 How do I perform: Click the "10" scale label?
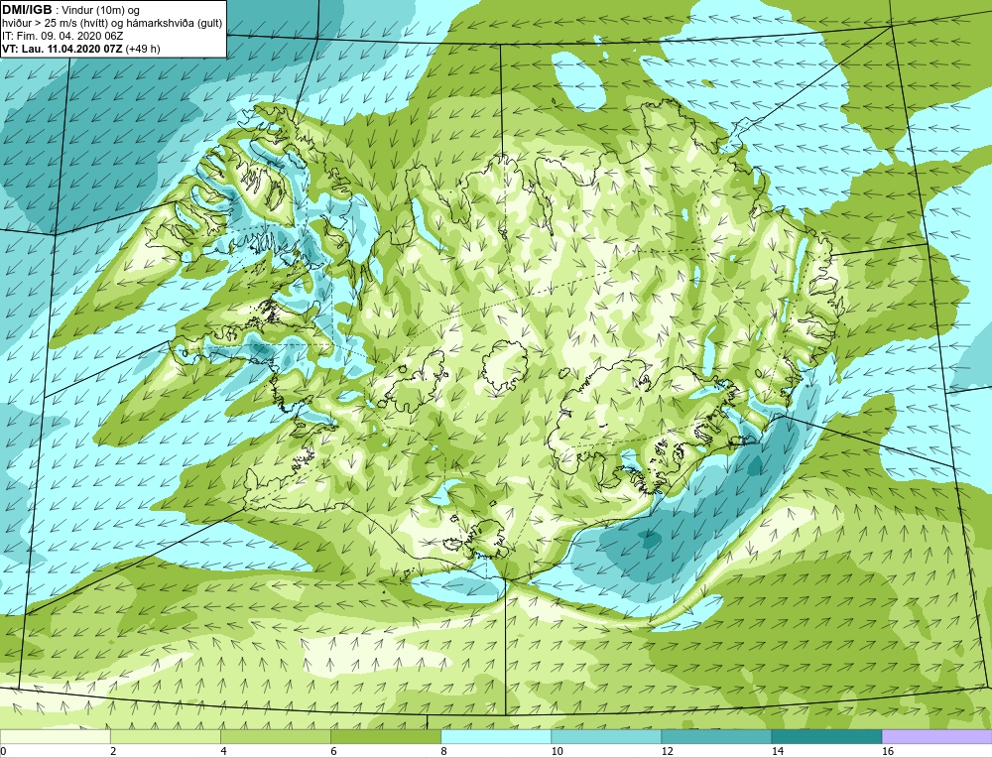click(557, 751)
